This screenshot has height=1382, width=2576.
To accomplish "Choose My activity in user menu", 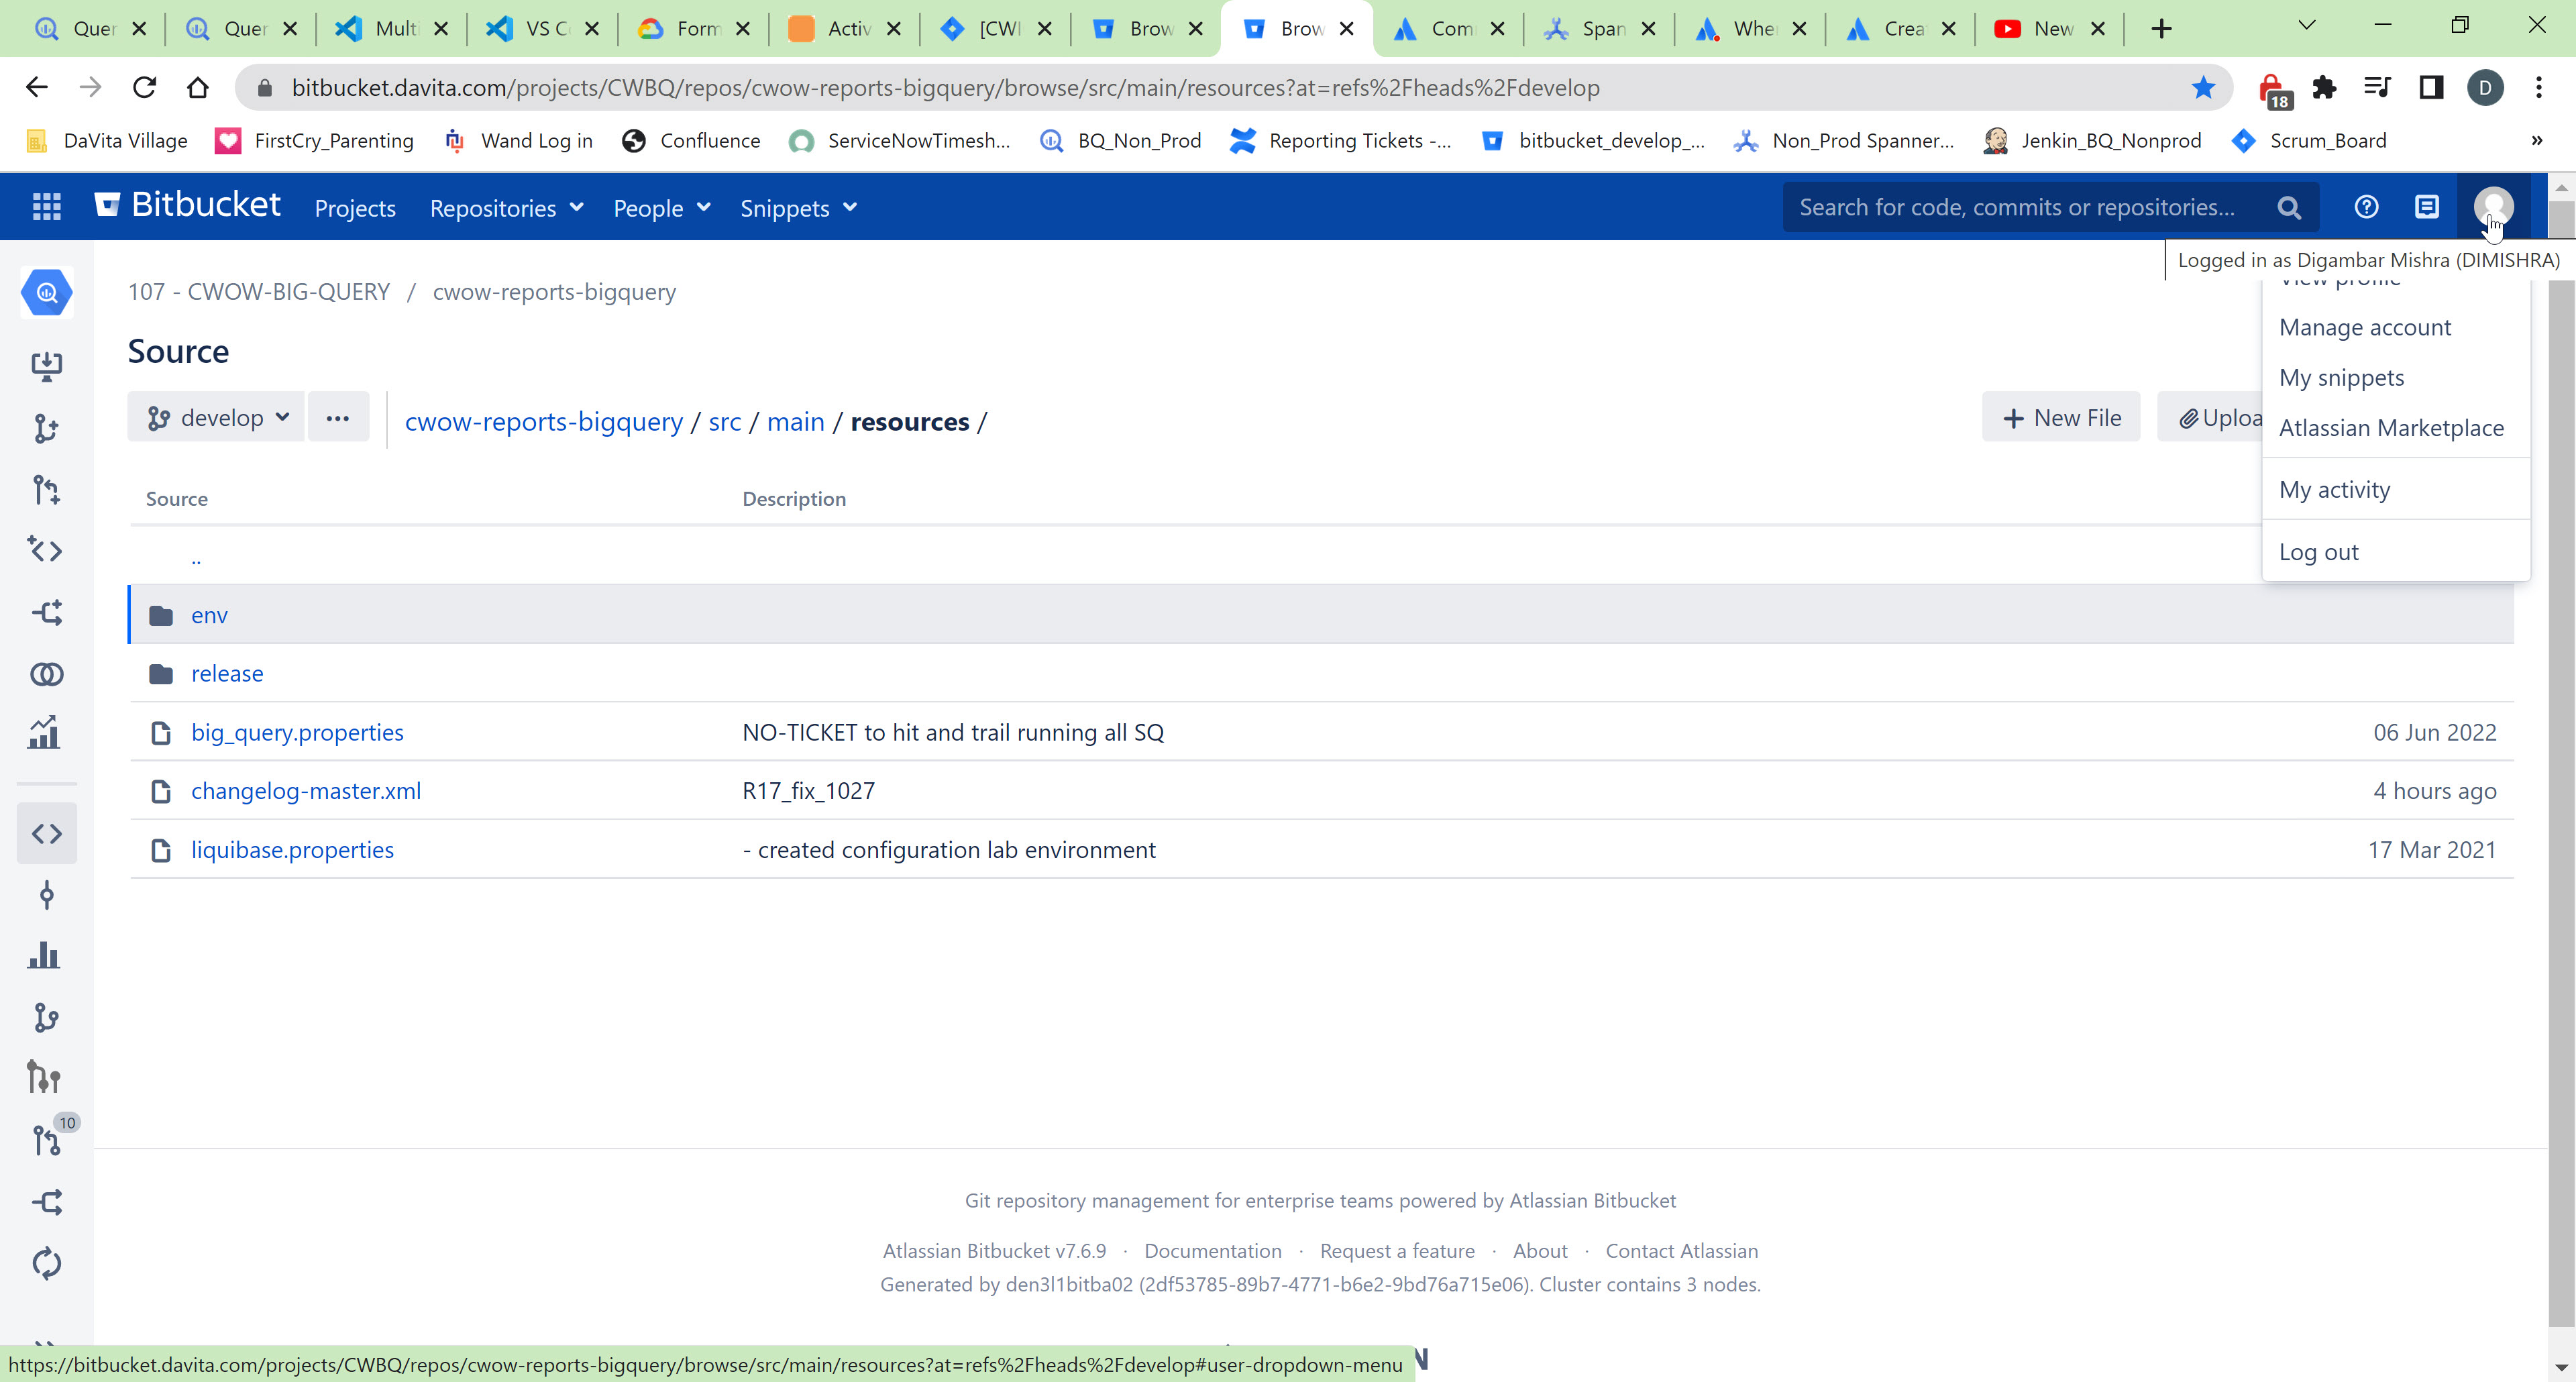I will [x=2334, y=490].
